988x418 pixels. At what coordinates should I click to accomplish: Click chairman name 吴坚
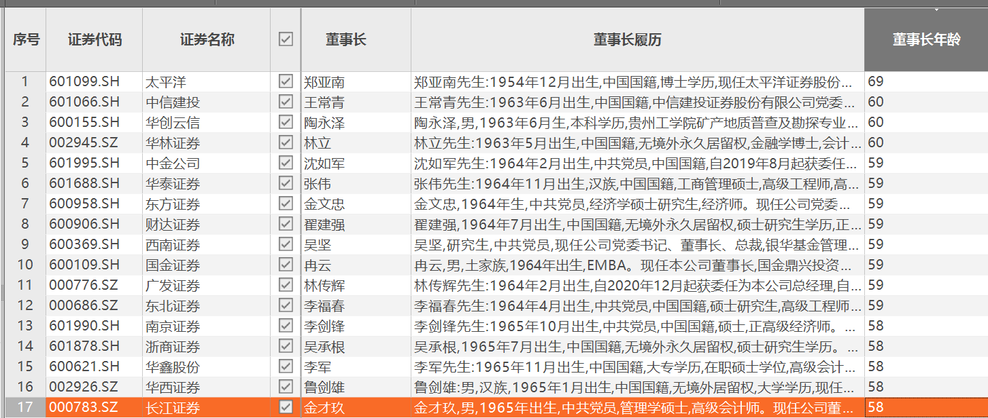click(318, 245)
